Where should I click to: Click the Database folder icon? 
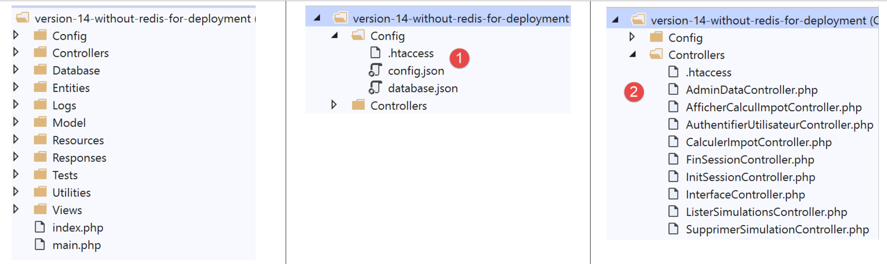coord(40,70)
